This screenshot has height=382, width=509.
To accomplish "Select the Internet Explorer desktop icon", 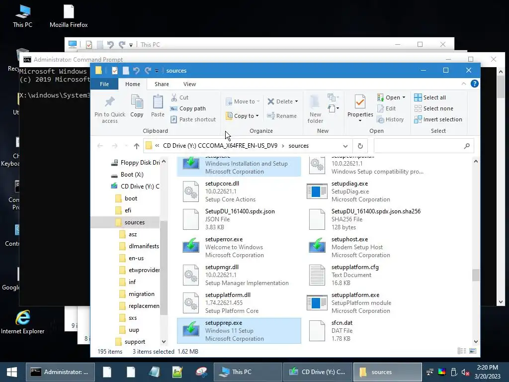I will coord(22,322).
